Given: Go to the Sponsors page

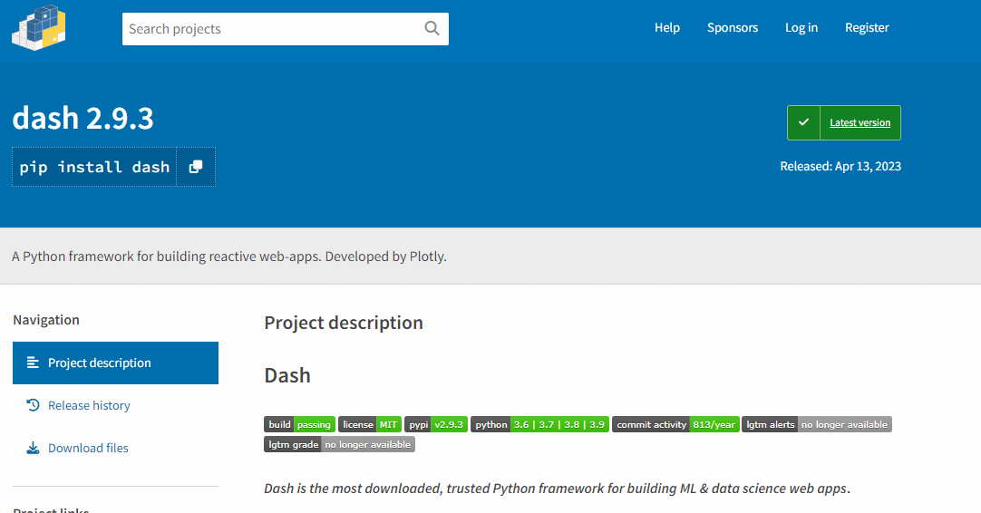Looking at the screenshot, I should pos(733,28).
